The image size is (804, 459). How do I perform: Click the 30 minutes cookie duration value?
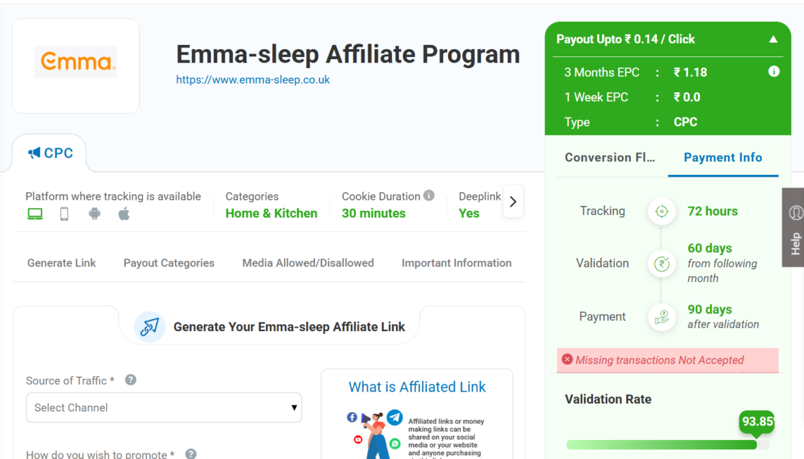374,214
